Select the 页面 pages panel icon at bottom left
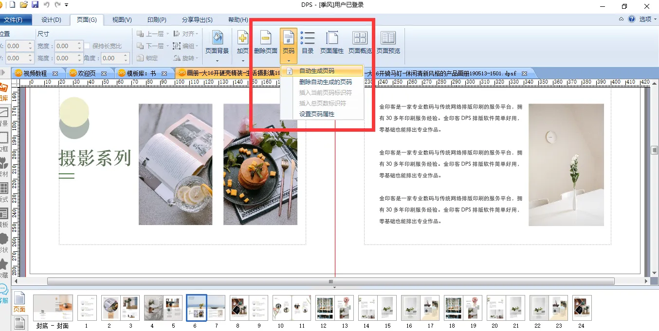 pos(19,302)
